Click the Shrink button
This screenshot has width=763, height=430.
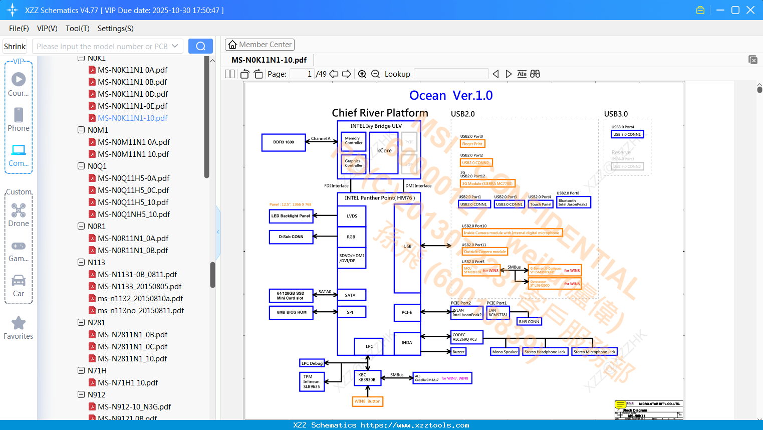click(15, 46)
